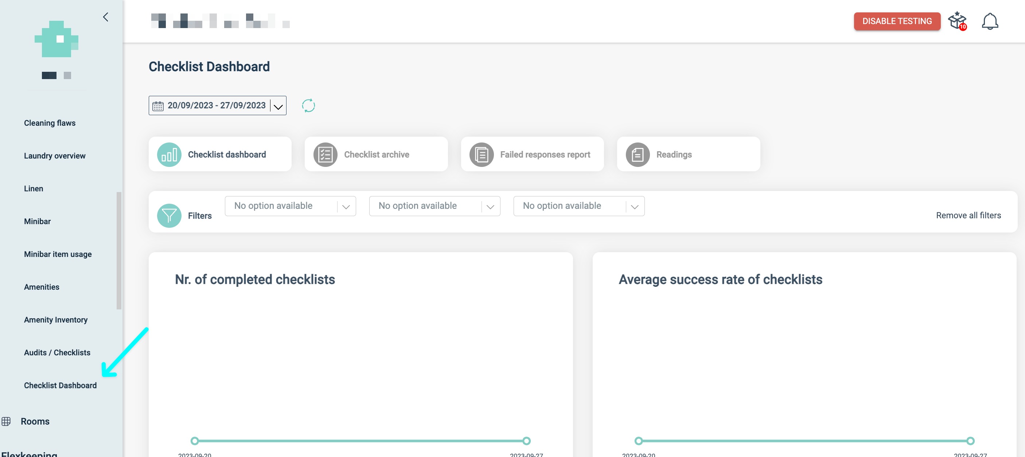The width and height of the screenshot is (1025, 457).
Task: Click the Failed responses report document icon
Action: 481,154
